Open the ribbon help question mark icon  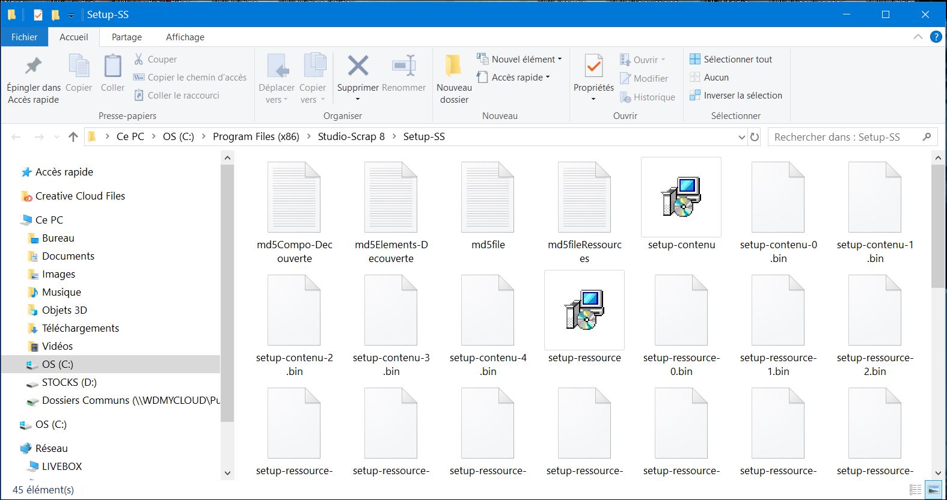936,37
